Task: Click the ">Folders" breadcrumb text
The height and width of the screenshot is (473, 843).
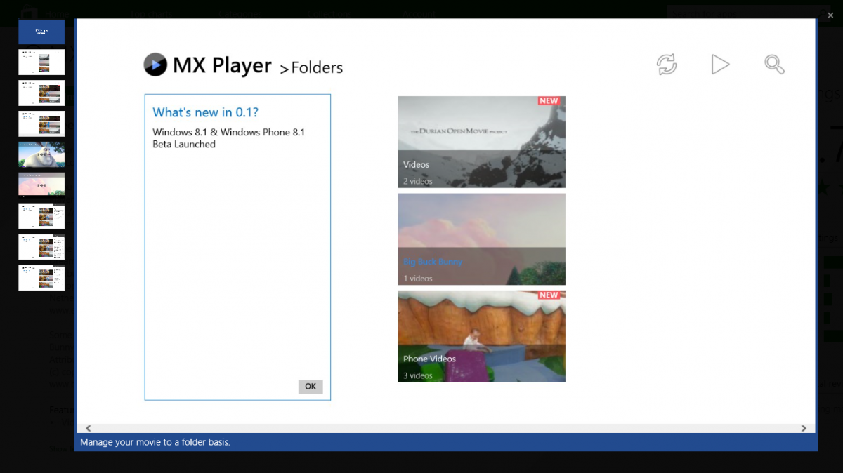Action: coord(311,68)
